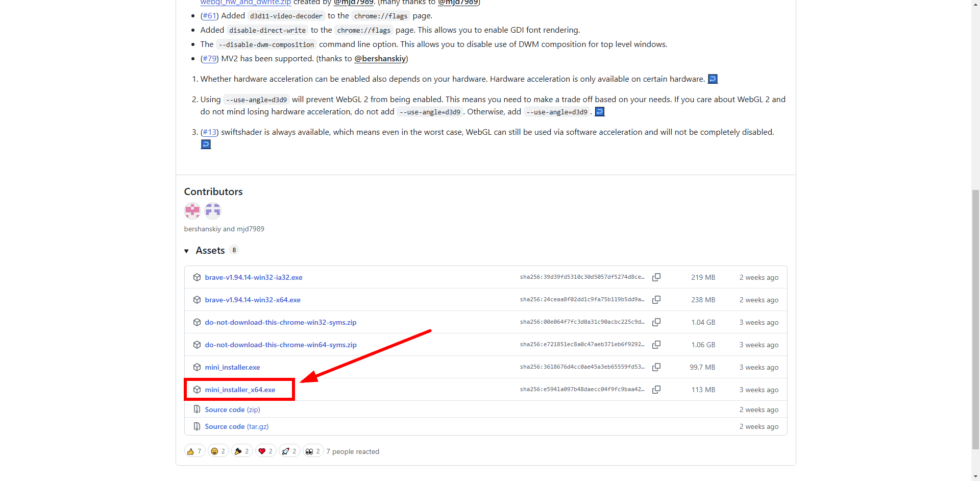
Task: Click the '113 MB' size value
Action: click(x=703, y=390)
